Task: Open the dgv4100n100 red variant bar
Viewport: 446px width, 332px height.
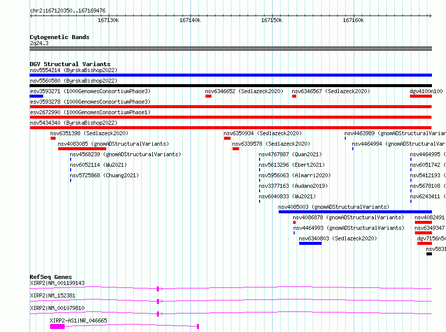Action: [x=421, y=96]
